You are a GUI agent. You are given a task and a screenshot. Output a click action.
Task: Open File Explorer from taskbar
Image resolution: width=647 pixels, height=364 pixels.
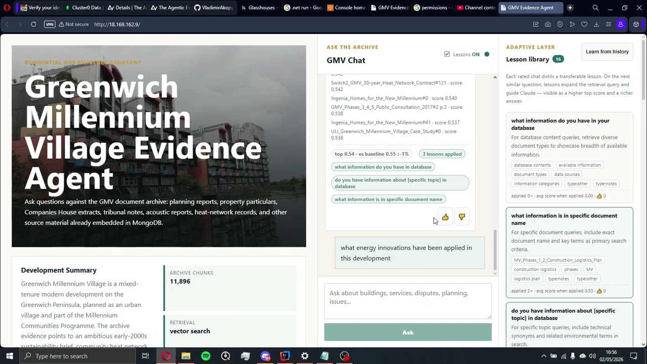[186, 356]
